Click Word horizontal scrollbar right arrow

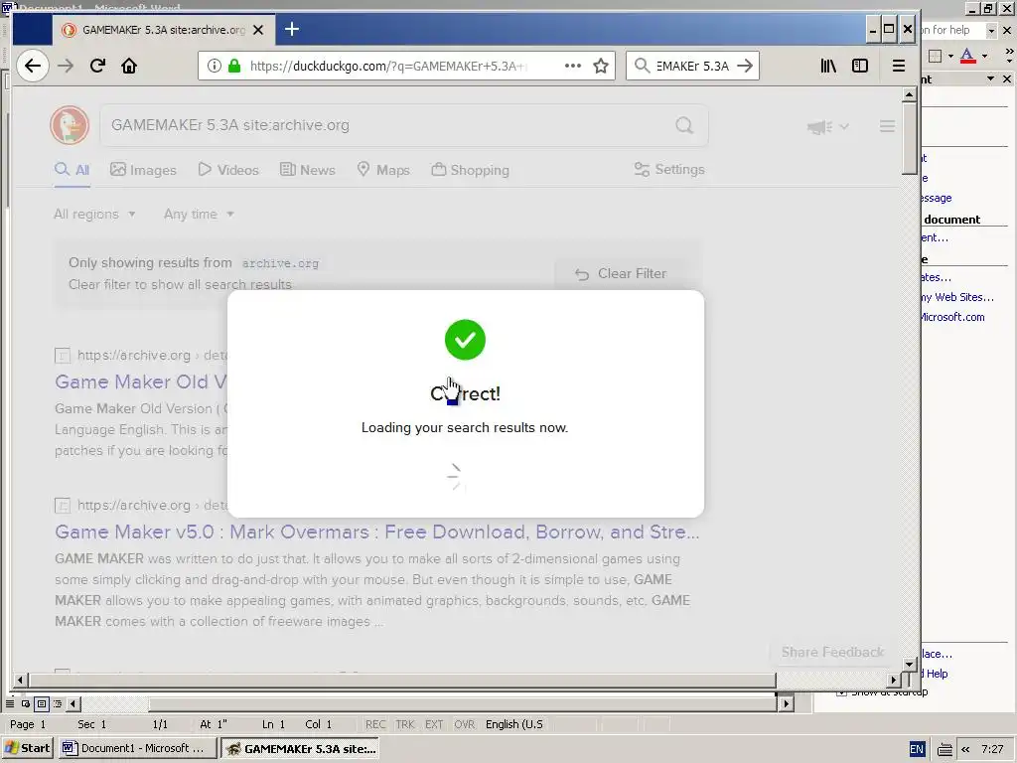(787, 703)
